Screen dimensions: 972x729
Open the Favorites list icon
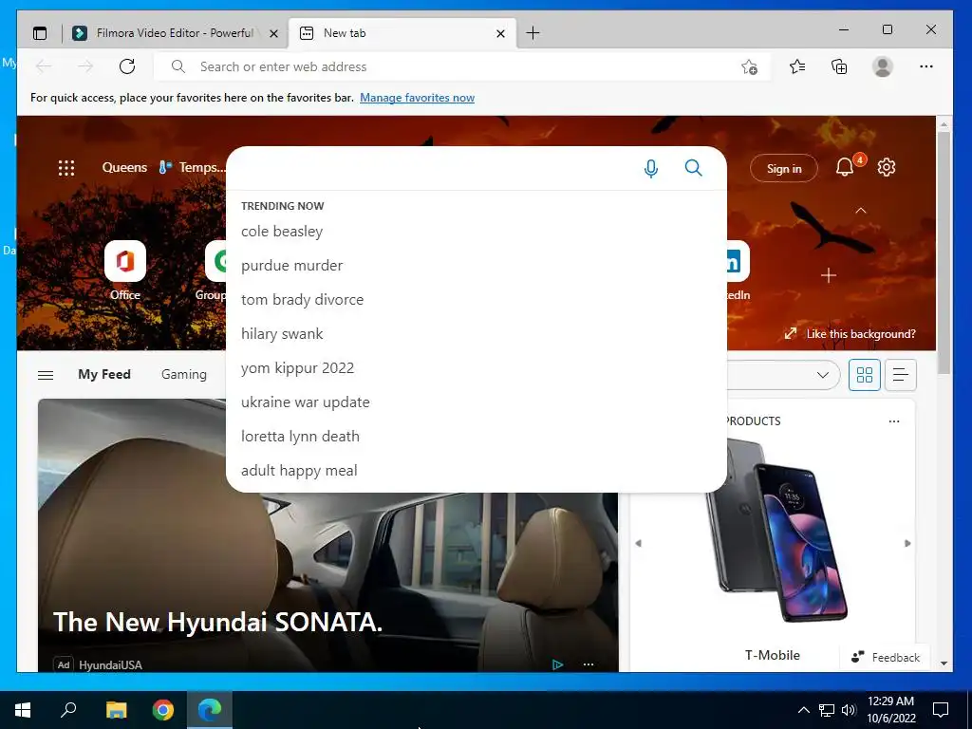tap(797, 66)
